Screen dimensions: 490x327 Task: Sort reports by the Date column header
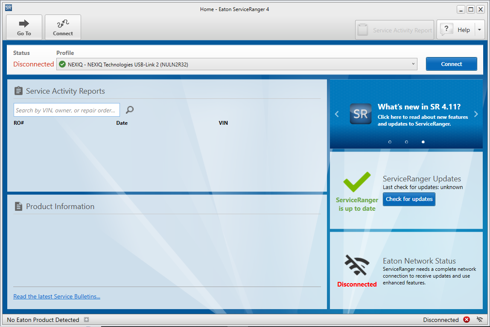122,123
